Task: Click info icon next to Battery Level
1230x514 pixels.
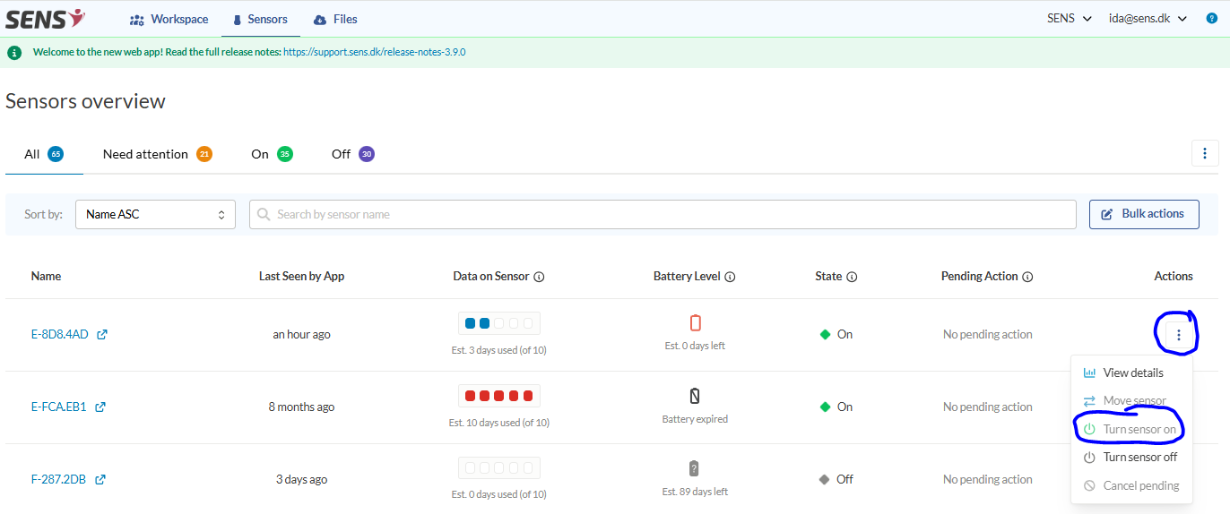Action: [730, 278]
